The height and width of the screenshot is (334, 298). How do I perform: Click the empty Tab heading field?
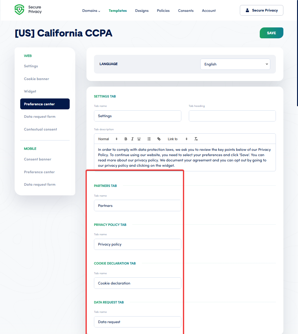coord(232,116)
